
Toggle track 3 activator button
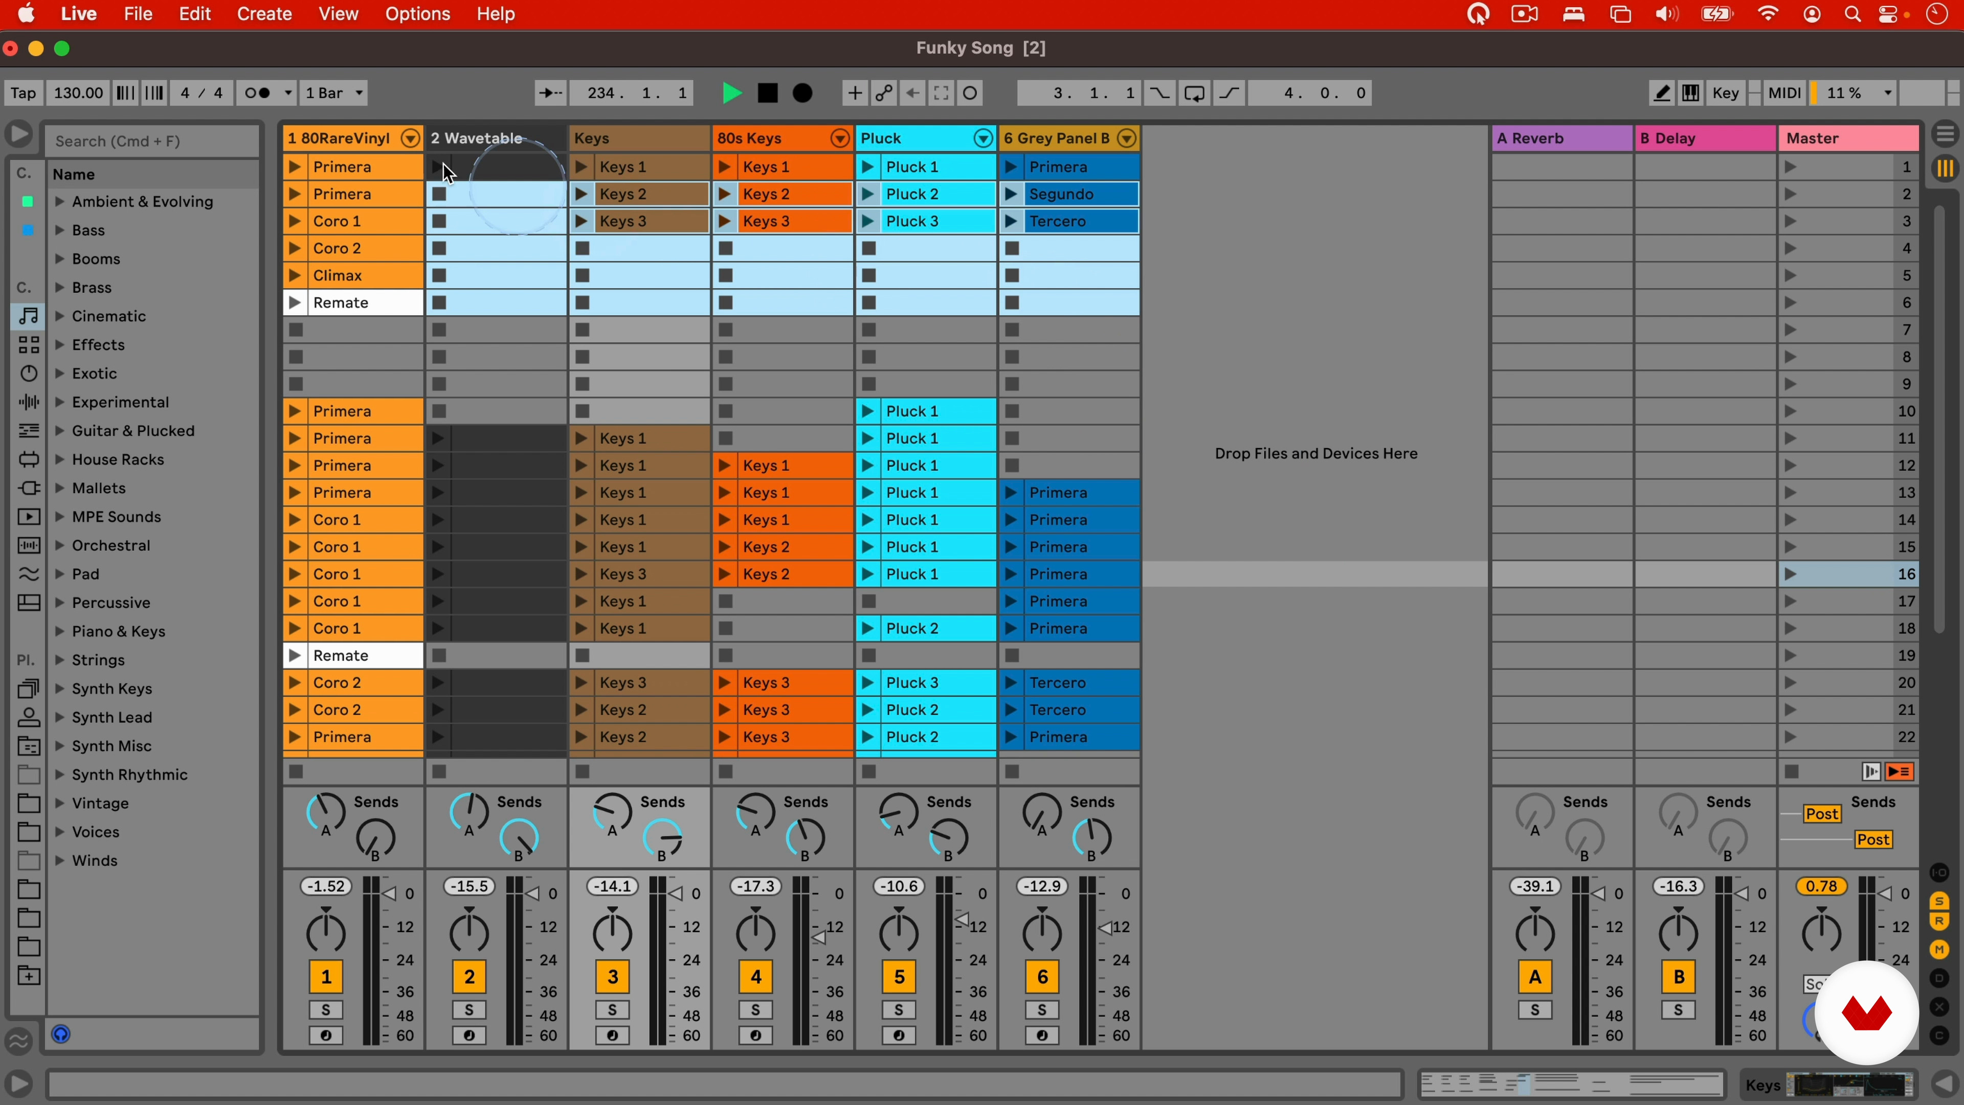[612, 977]
